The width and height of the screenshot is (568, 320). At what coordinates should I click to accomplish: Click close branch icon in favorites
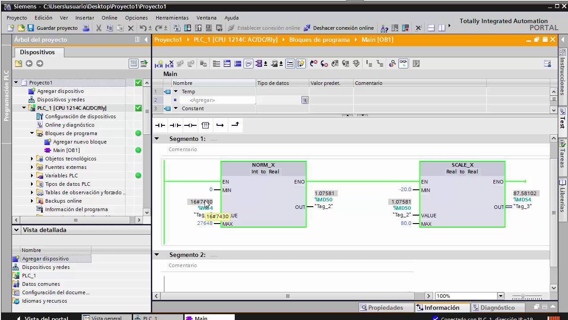coord(235,125)
